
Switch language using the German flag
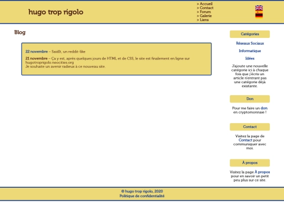(259, 16)
